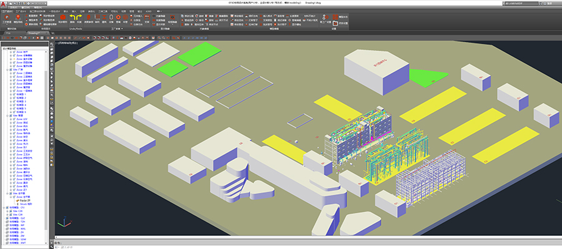Switch to the Drawing1 document tab
The width and height of the screenshot is (562, 249).
[x=38, y=33]
